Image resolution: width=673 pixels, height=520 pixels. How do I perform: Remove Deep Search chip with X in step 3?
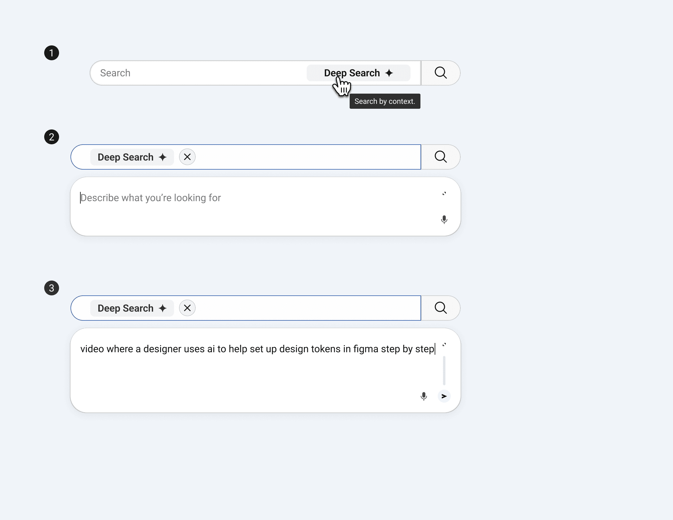coord(187,308)
